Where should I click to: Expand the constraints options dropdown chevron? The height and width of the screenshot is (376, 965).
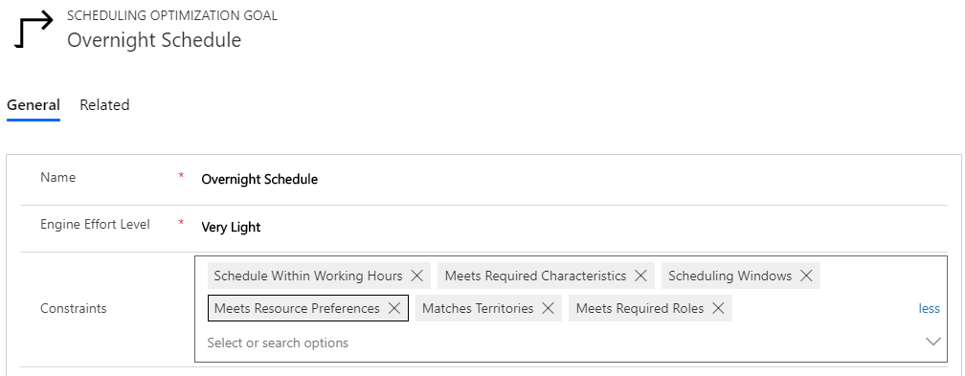coord(933,341)
